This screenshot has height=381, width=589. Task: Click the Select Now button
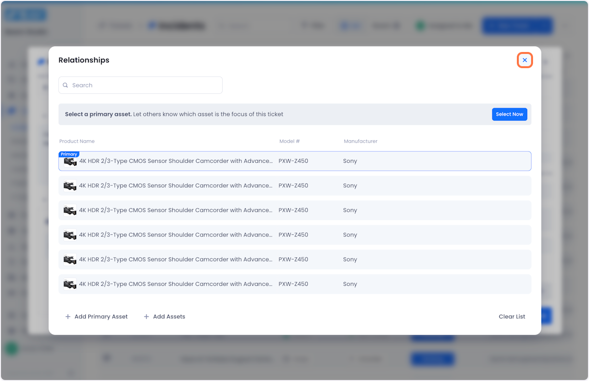(x=509, y=114)
